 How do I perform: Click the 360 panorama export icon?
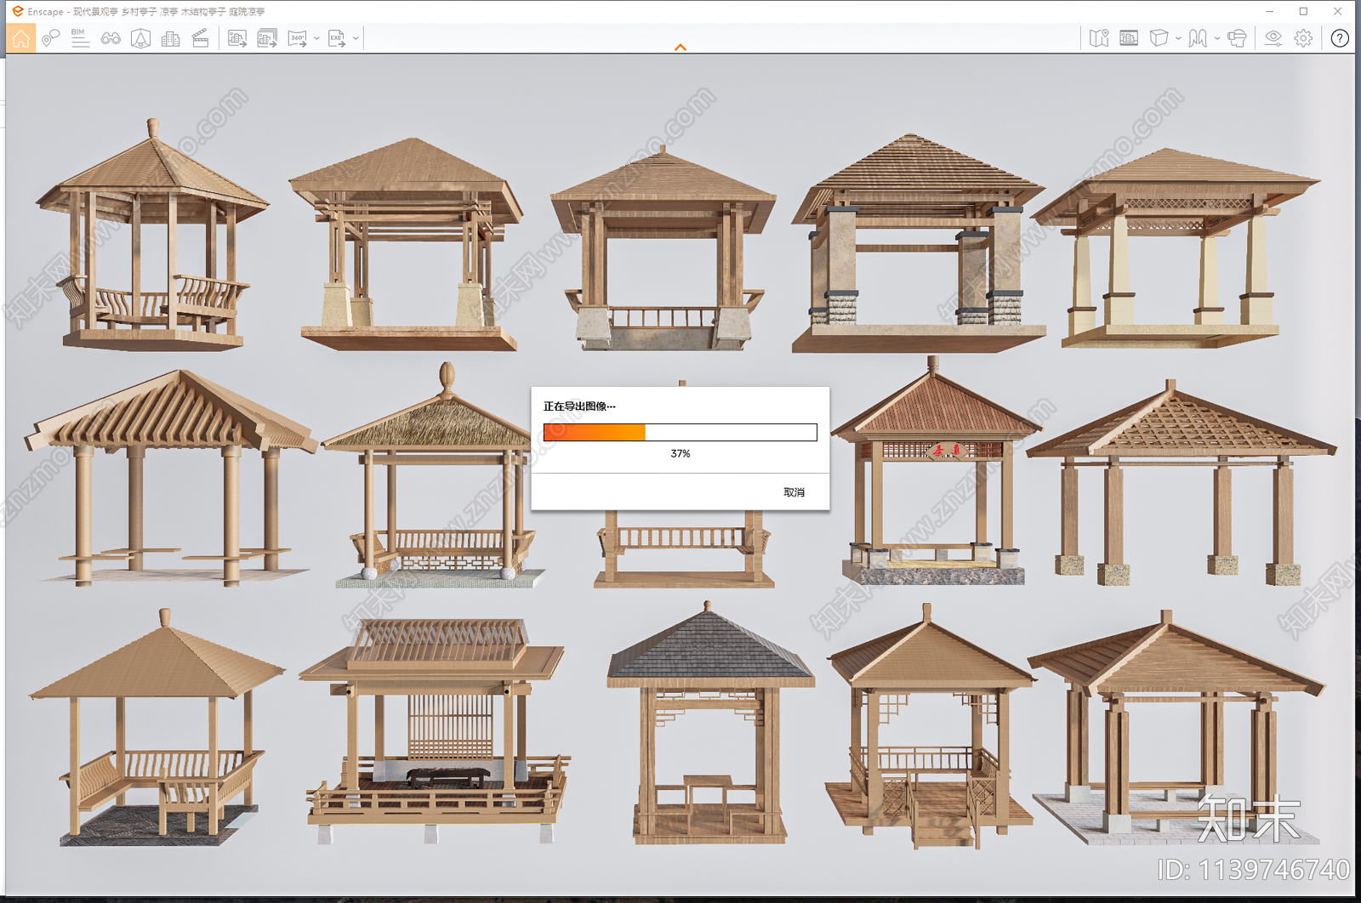297,38
